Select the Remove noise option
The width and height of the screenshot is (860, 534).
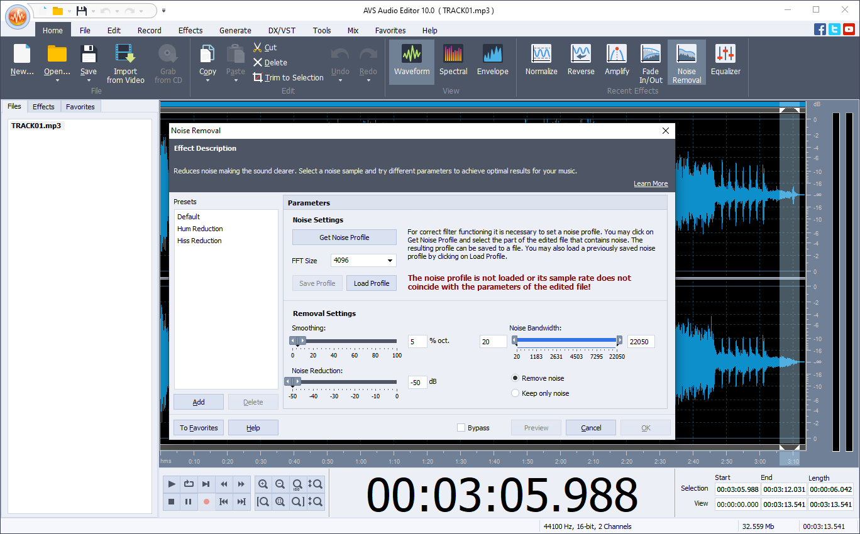(516, 378)
